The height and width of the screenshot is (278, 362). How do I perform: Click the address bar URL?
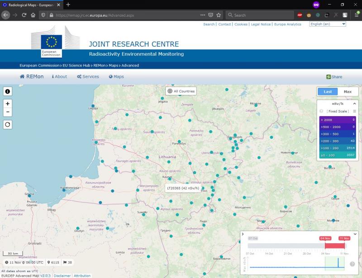click(95, 15)
